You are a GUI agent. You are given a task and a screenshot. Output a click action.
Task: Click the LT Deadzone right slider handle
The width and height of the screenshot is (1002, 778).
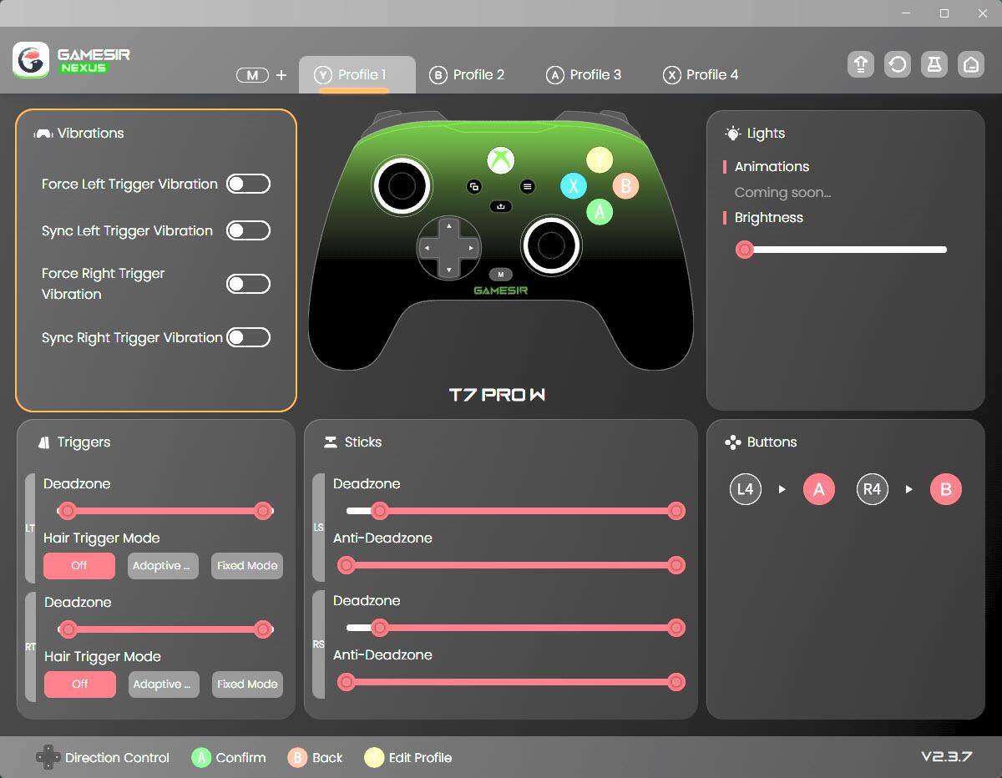263,511
